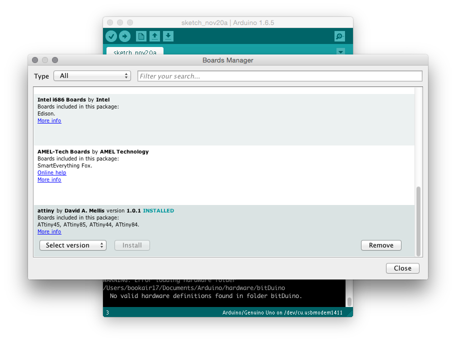Click the New sketch icon in Arduino toolbar

141,36
